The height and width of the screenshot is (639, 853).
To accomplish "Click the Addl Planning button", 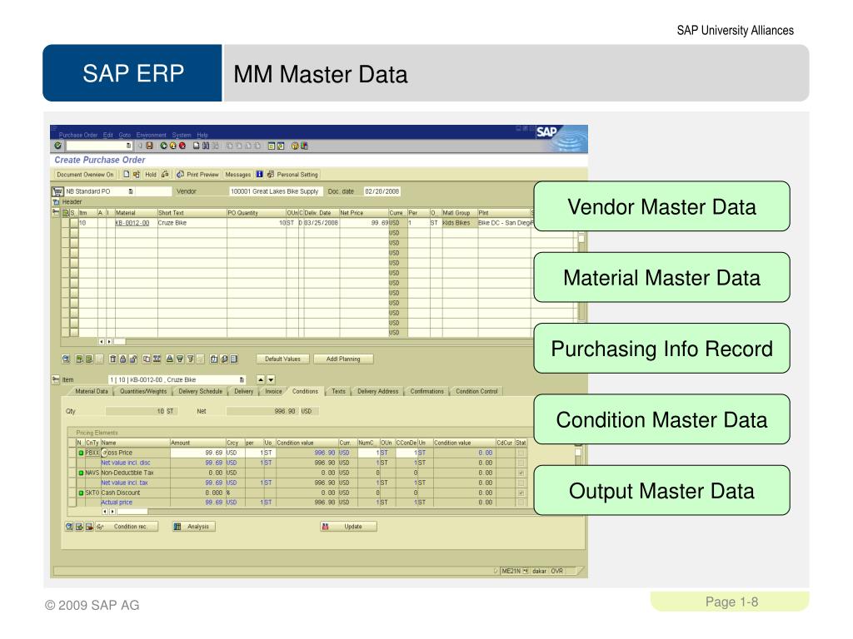I will point(343,359).
